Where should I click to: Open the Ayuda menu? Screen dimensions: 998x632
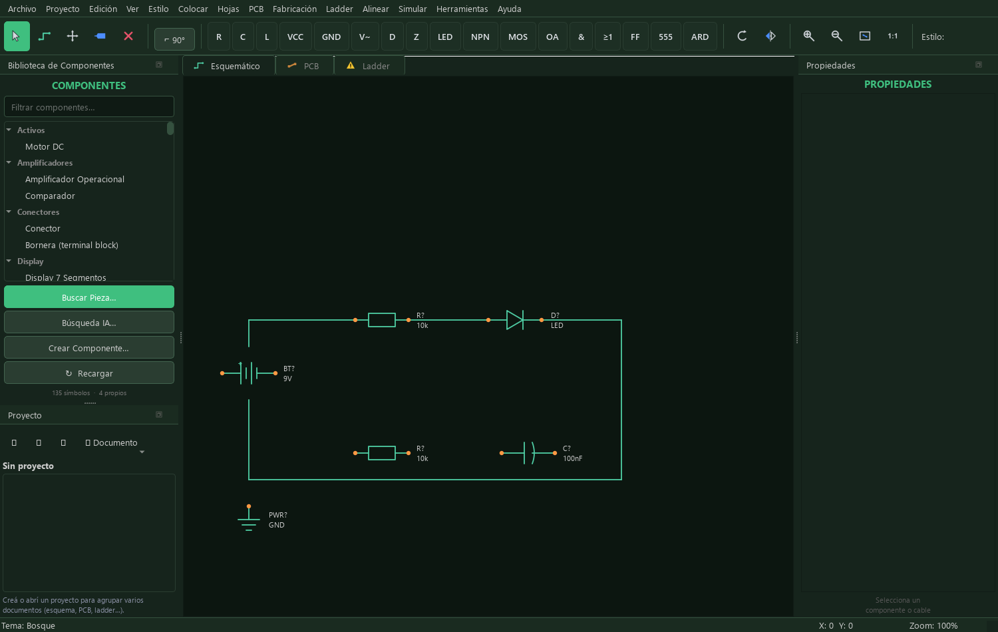(510, 9)
